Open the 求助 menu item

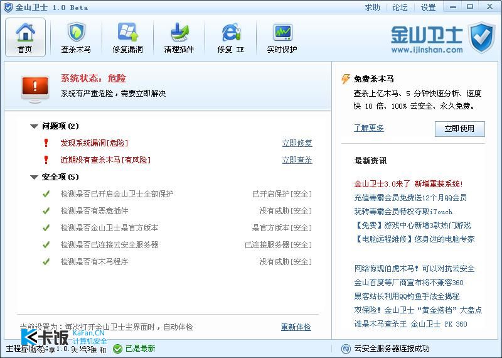(x=372, y=7)
